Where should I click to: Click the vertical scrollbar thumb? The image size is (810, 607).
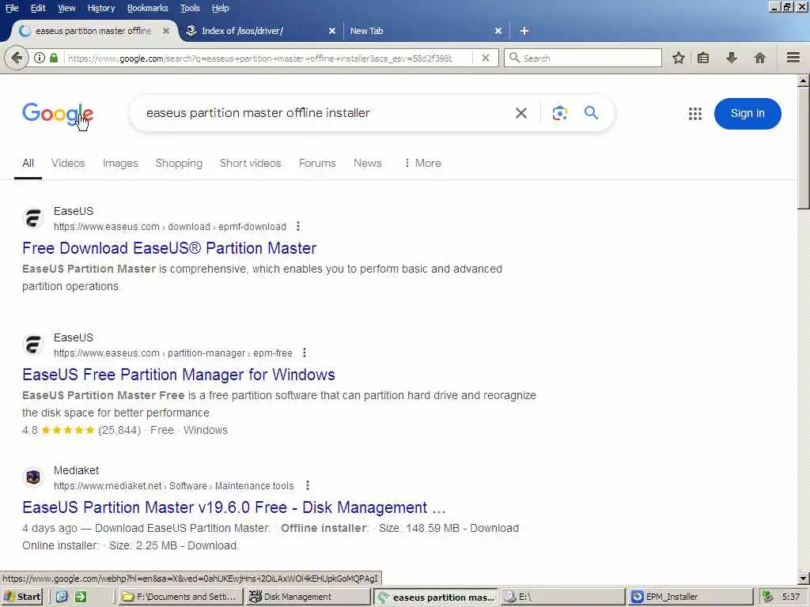tap(804, 148)
